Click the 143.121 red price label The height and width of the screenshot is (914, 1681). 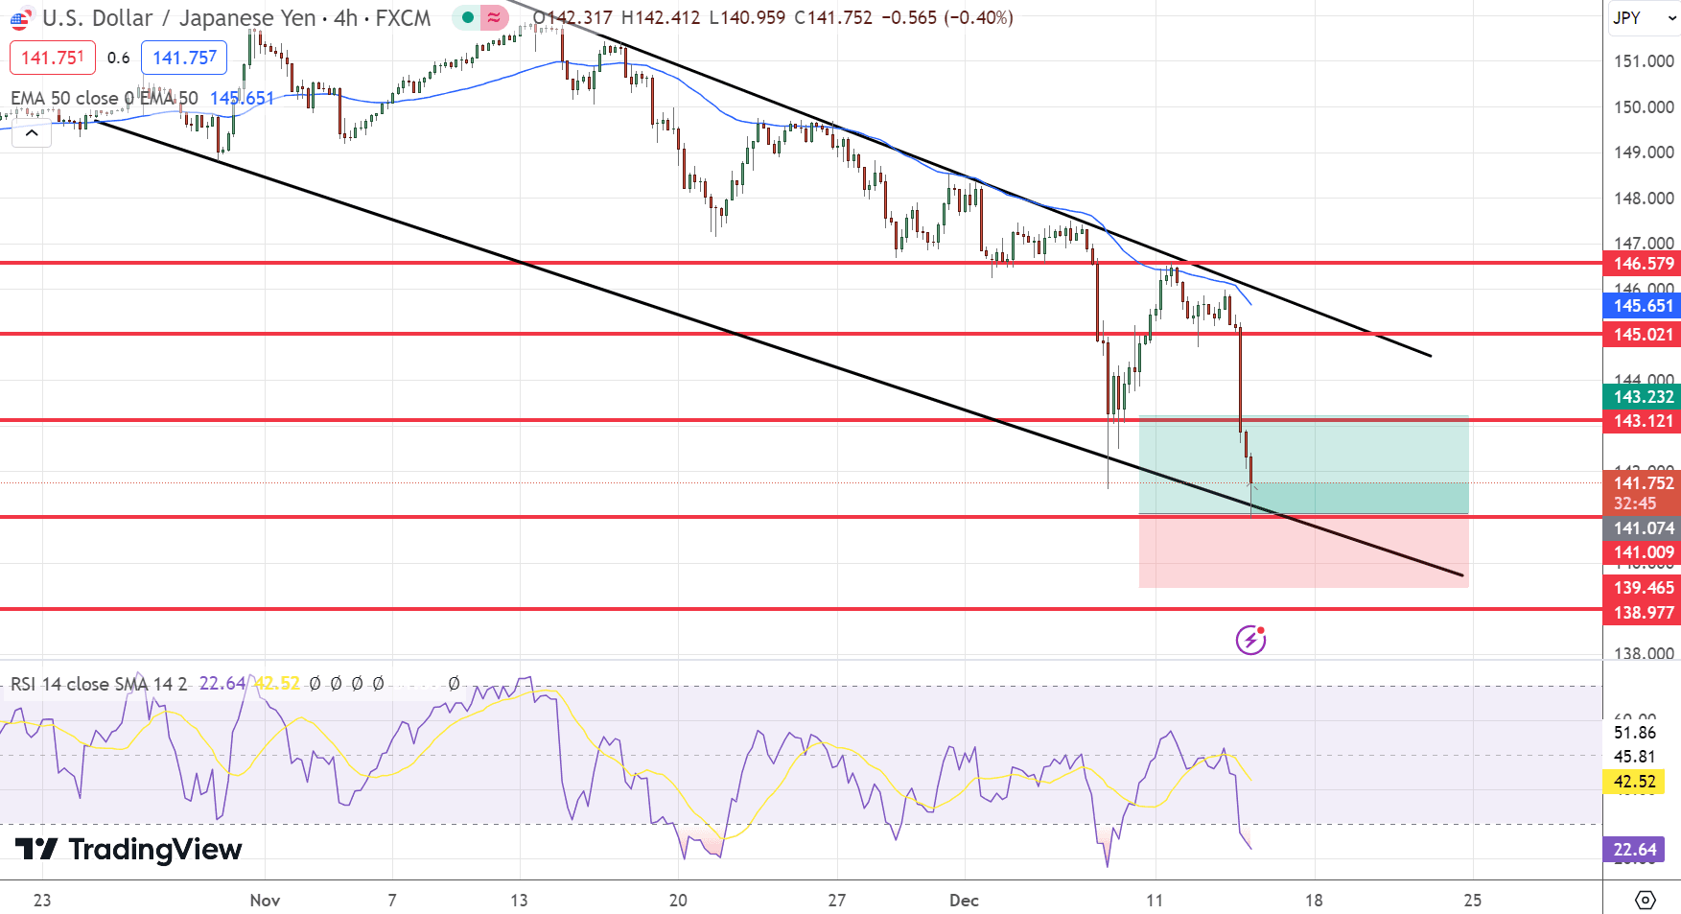click(1643, 420)
